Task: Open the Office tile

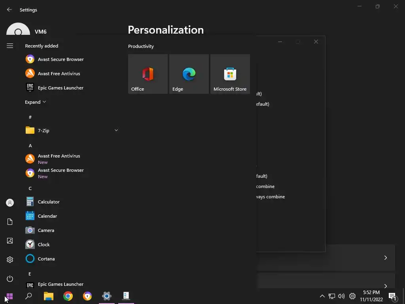Action: pos(148,74)
